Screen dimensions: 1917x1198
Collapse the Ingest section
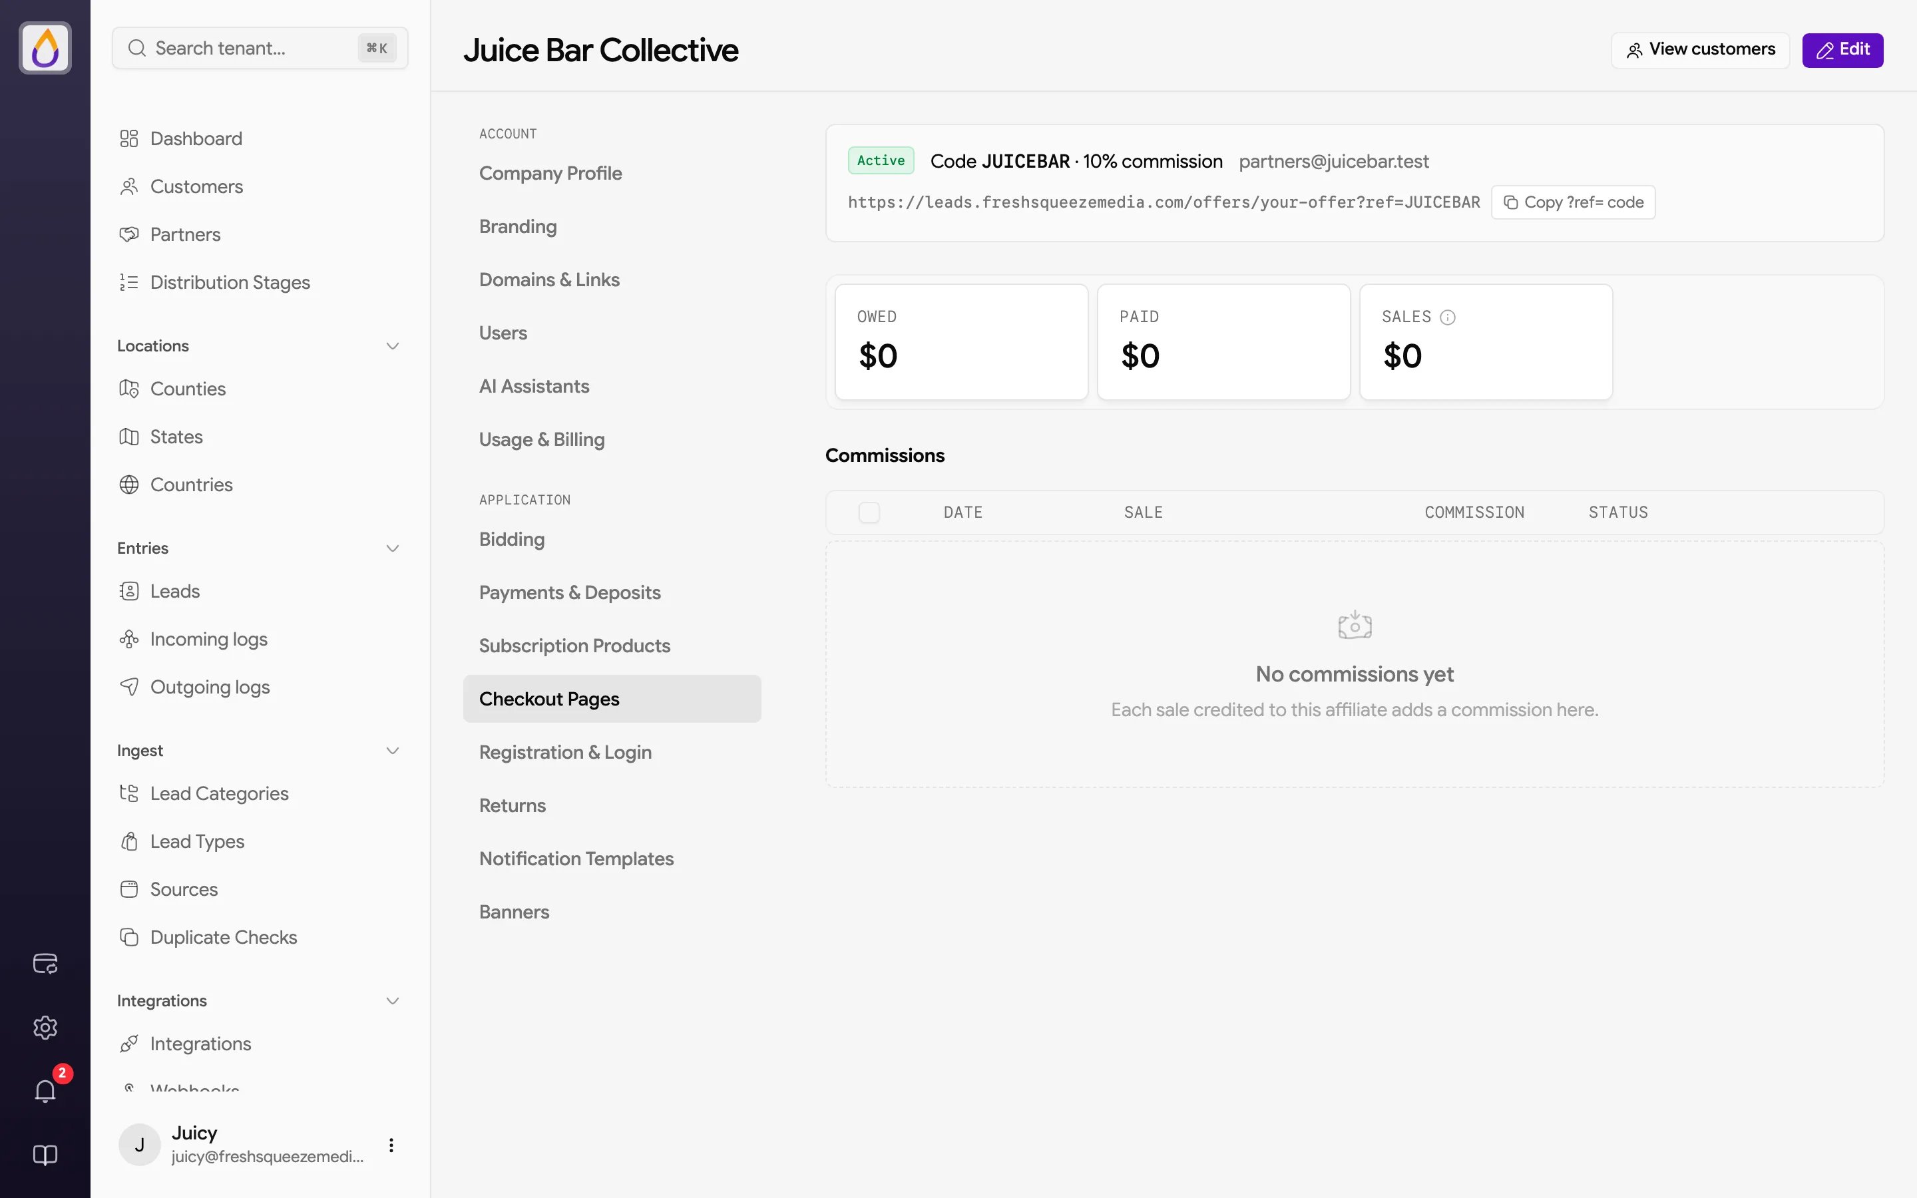tap(392, 751)
